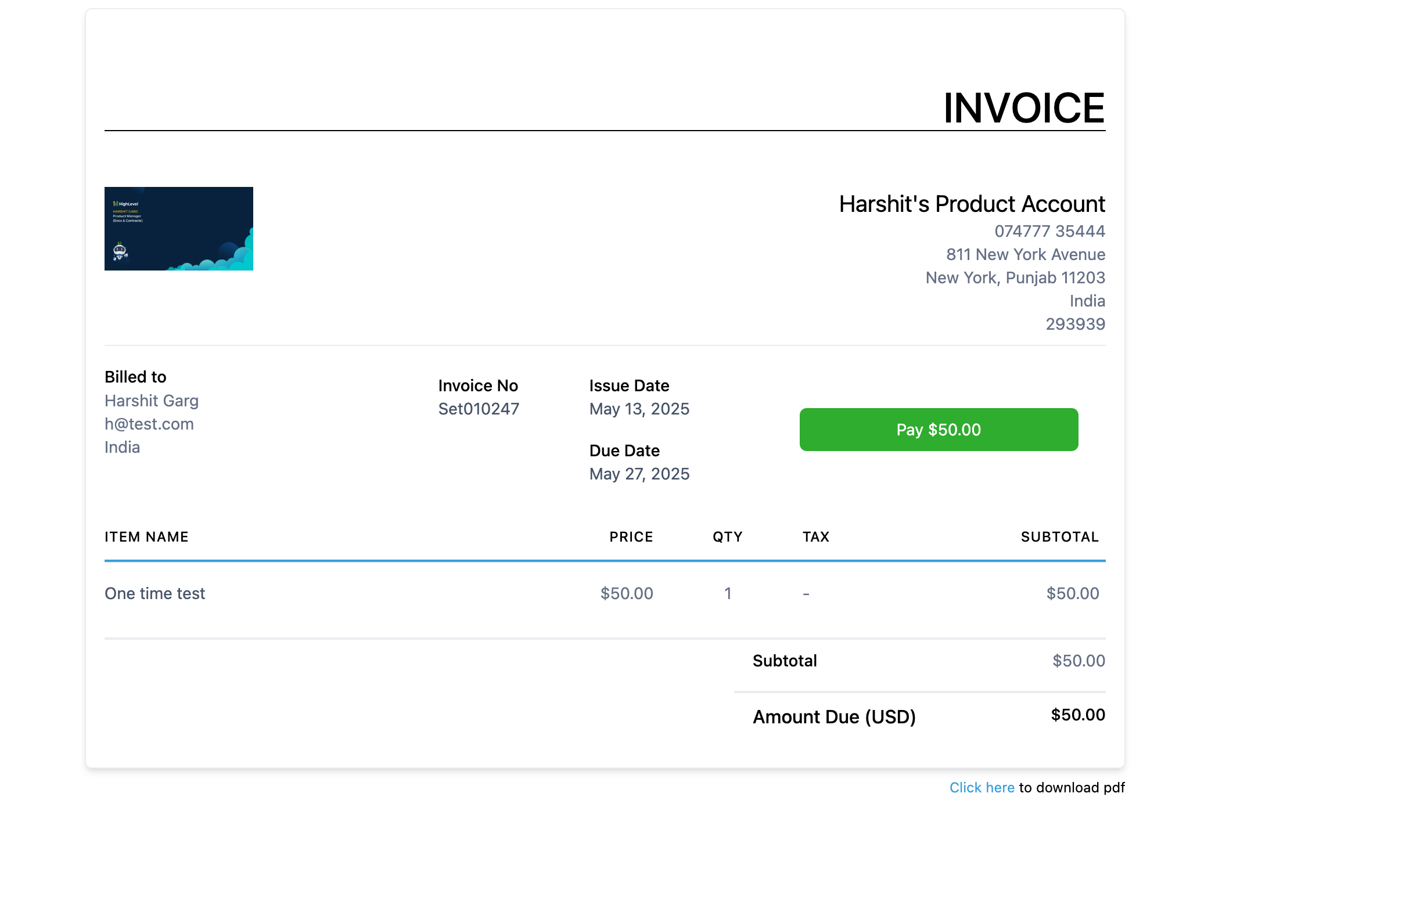This screenshot has height=923, width=1402.
Task: Click the INVOICE heading text
Action: point(1023,109)
